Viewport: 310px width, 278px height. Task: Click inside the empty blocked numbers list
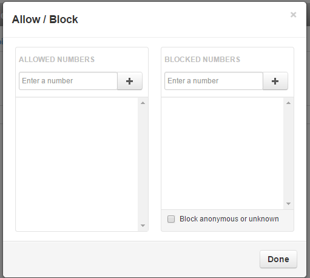pos(223,153)
